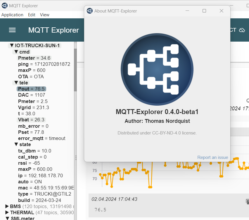249x220 pixels.
Task: Select the ping topic
Action: (x=44, y=64)
